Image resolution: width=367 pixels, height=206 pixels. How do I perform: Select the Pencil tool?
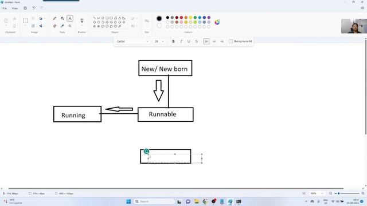[x=54, y=18]
